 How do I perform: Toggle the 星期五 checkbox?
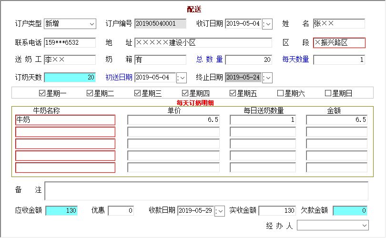coord(233,93)
